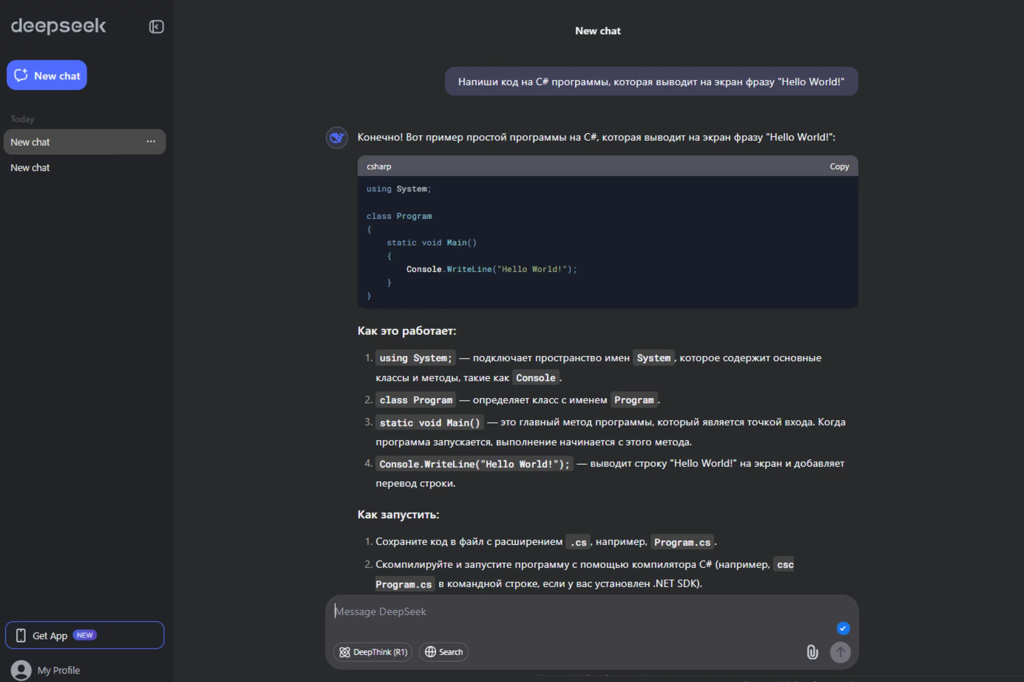Click the Get App NEW button
The height and width of the screenshot is (682, 1024).
pos(84,636)
